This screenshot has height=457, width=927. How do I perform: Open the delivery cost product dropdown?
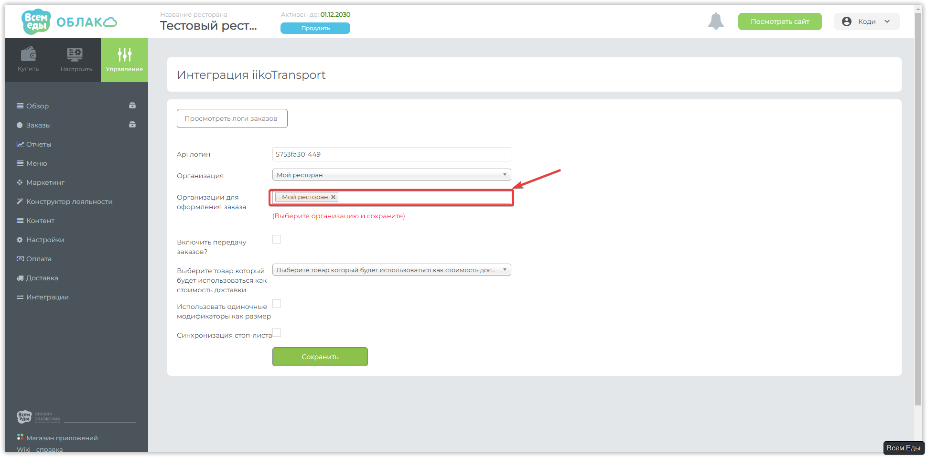pos(392,270)
